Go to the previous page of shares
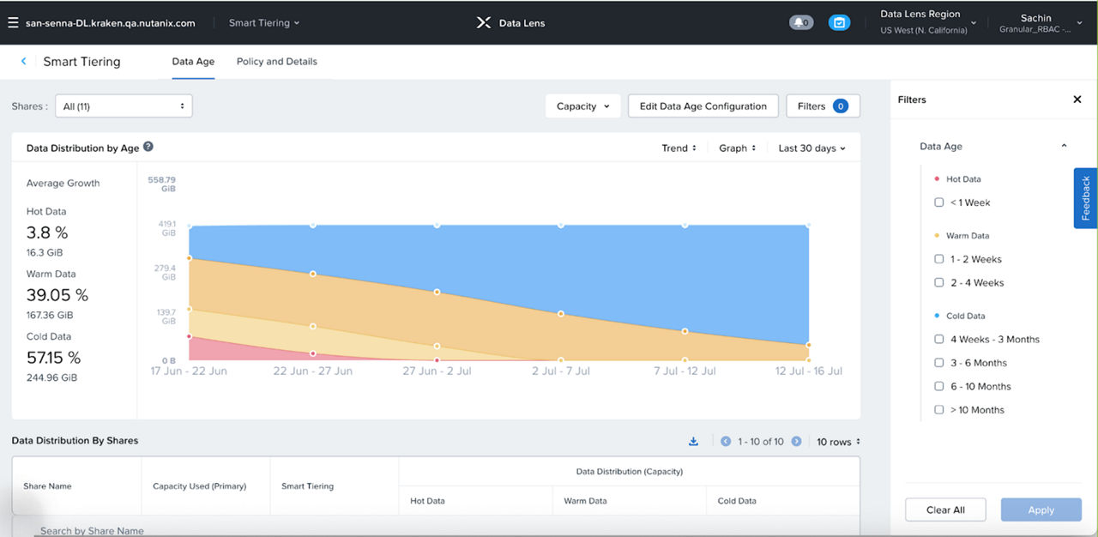 tap(726, 442)
